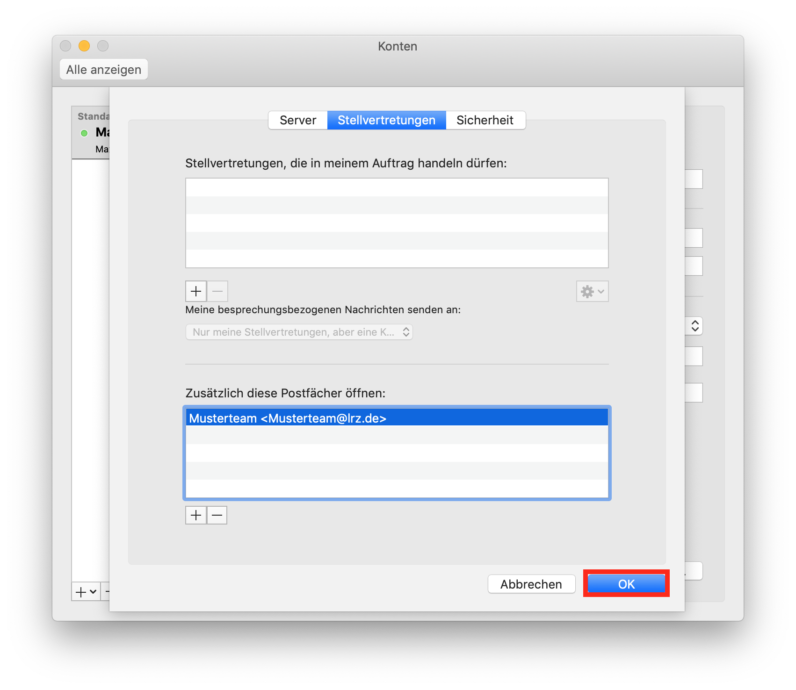Click stepper arrows on right-side popup
796x690 pixels.
point(695,326)
